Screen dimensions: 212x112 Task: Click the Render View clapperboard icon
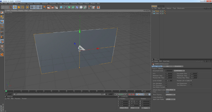tap(49, 7)
